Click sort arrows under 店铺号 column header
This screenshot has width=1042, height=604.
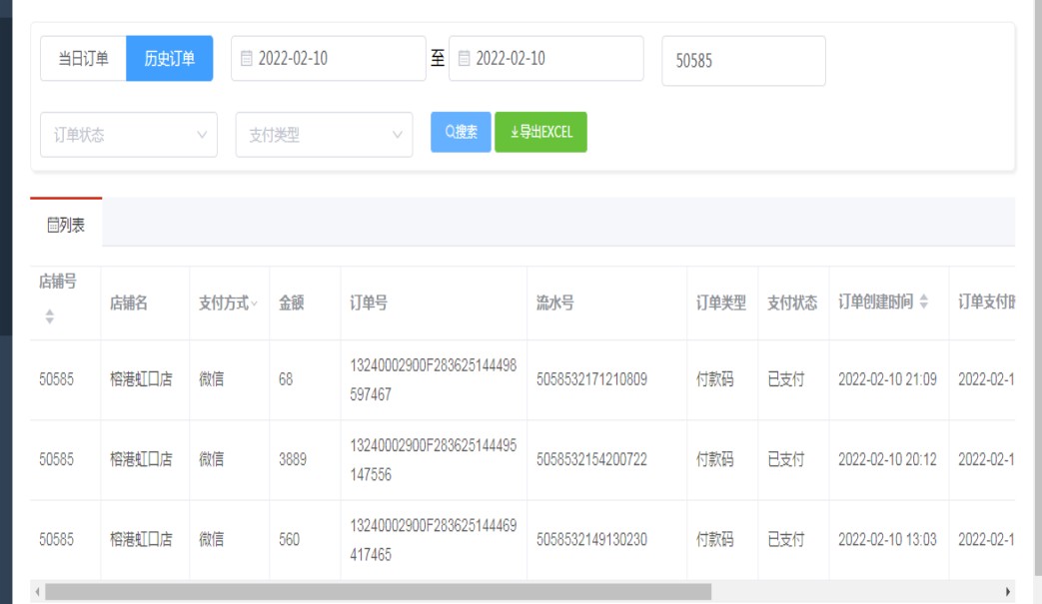pyautogui.click(x=50, y=315)
